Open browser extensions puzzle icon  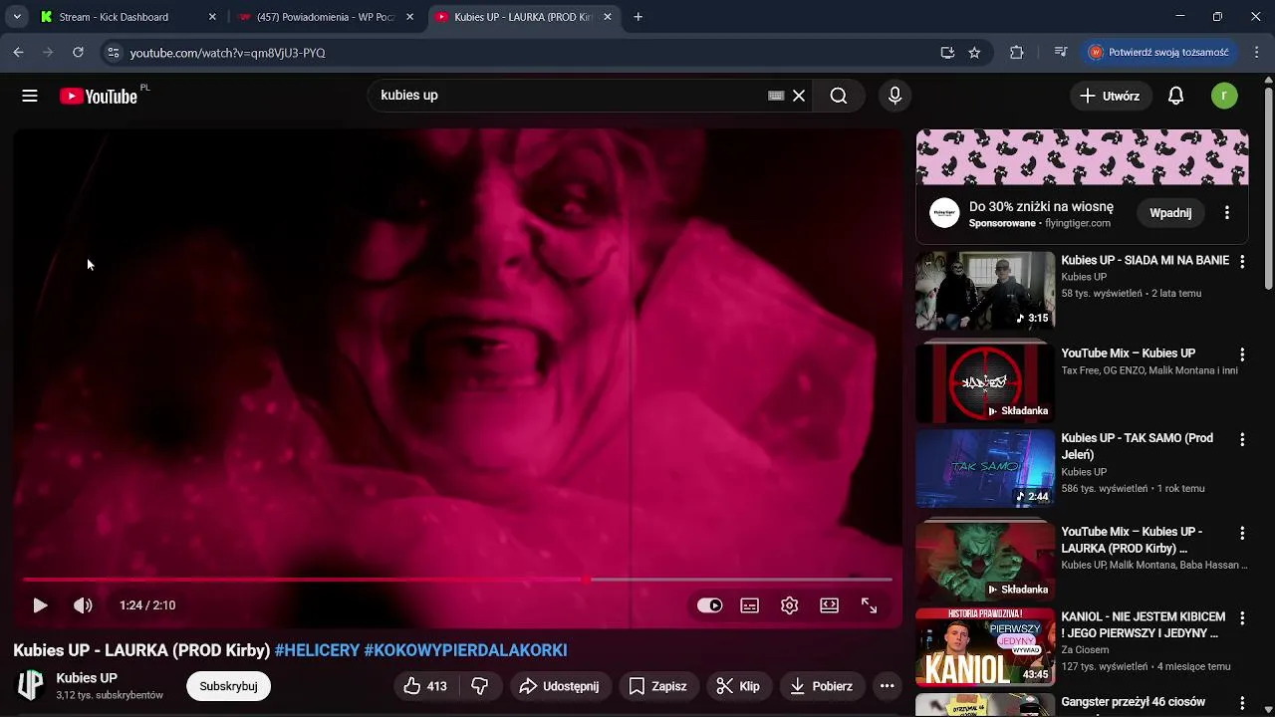(x=1016, y=53)
